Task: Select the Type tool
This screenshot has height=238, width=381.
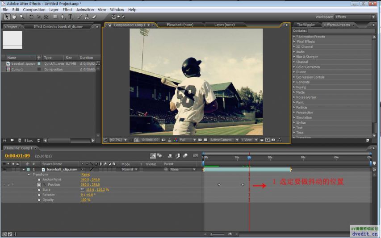Action: 71,17
